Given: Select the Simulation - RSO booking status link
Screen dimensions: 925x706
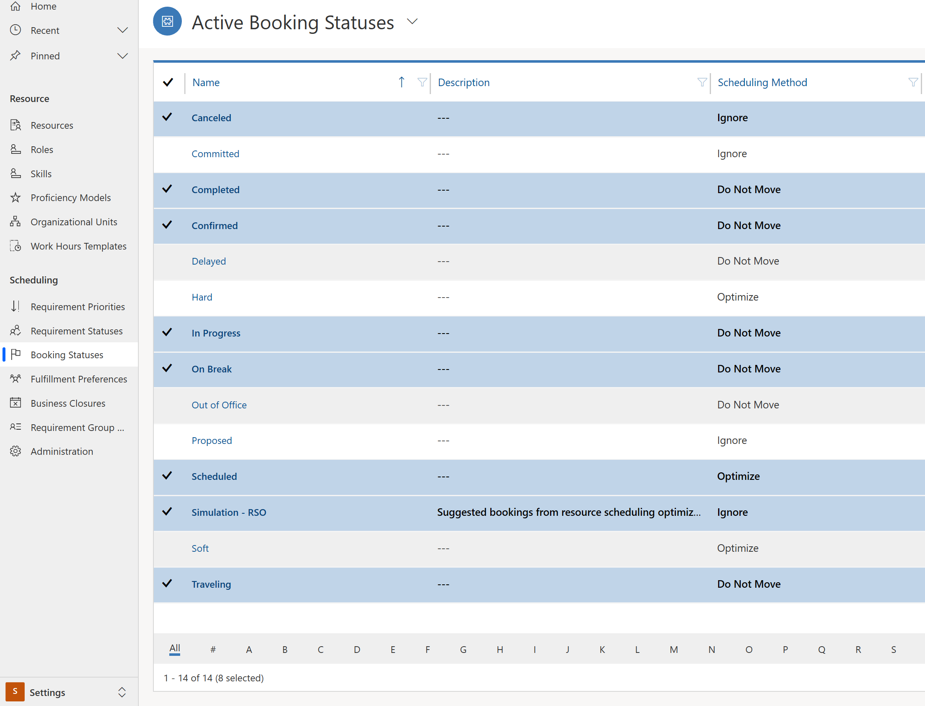Looking at the screenshot, I should (229, 512).
